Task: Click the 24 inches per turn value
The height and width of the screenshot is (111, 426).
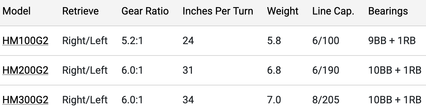Action: point(188,41)
